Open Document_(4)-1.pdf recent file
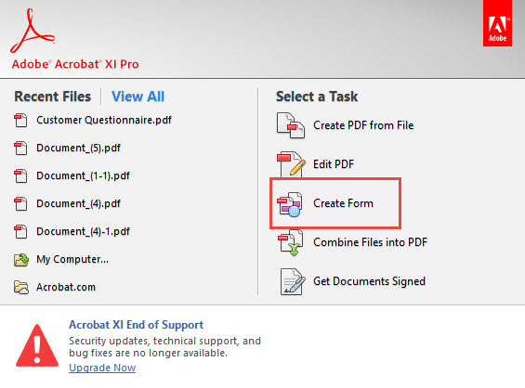The image size is (525, 388). 83,231
